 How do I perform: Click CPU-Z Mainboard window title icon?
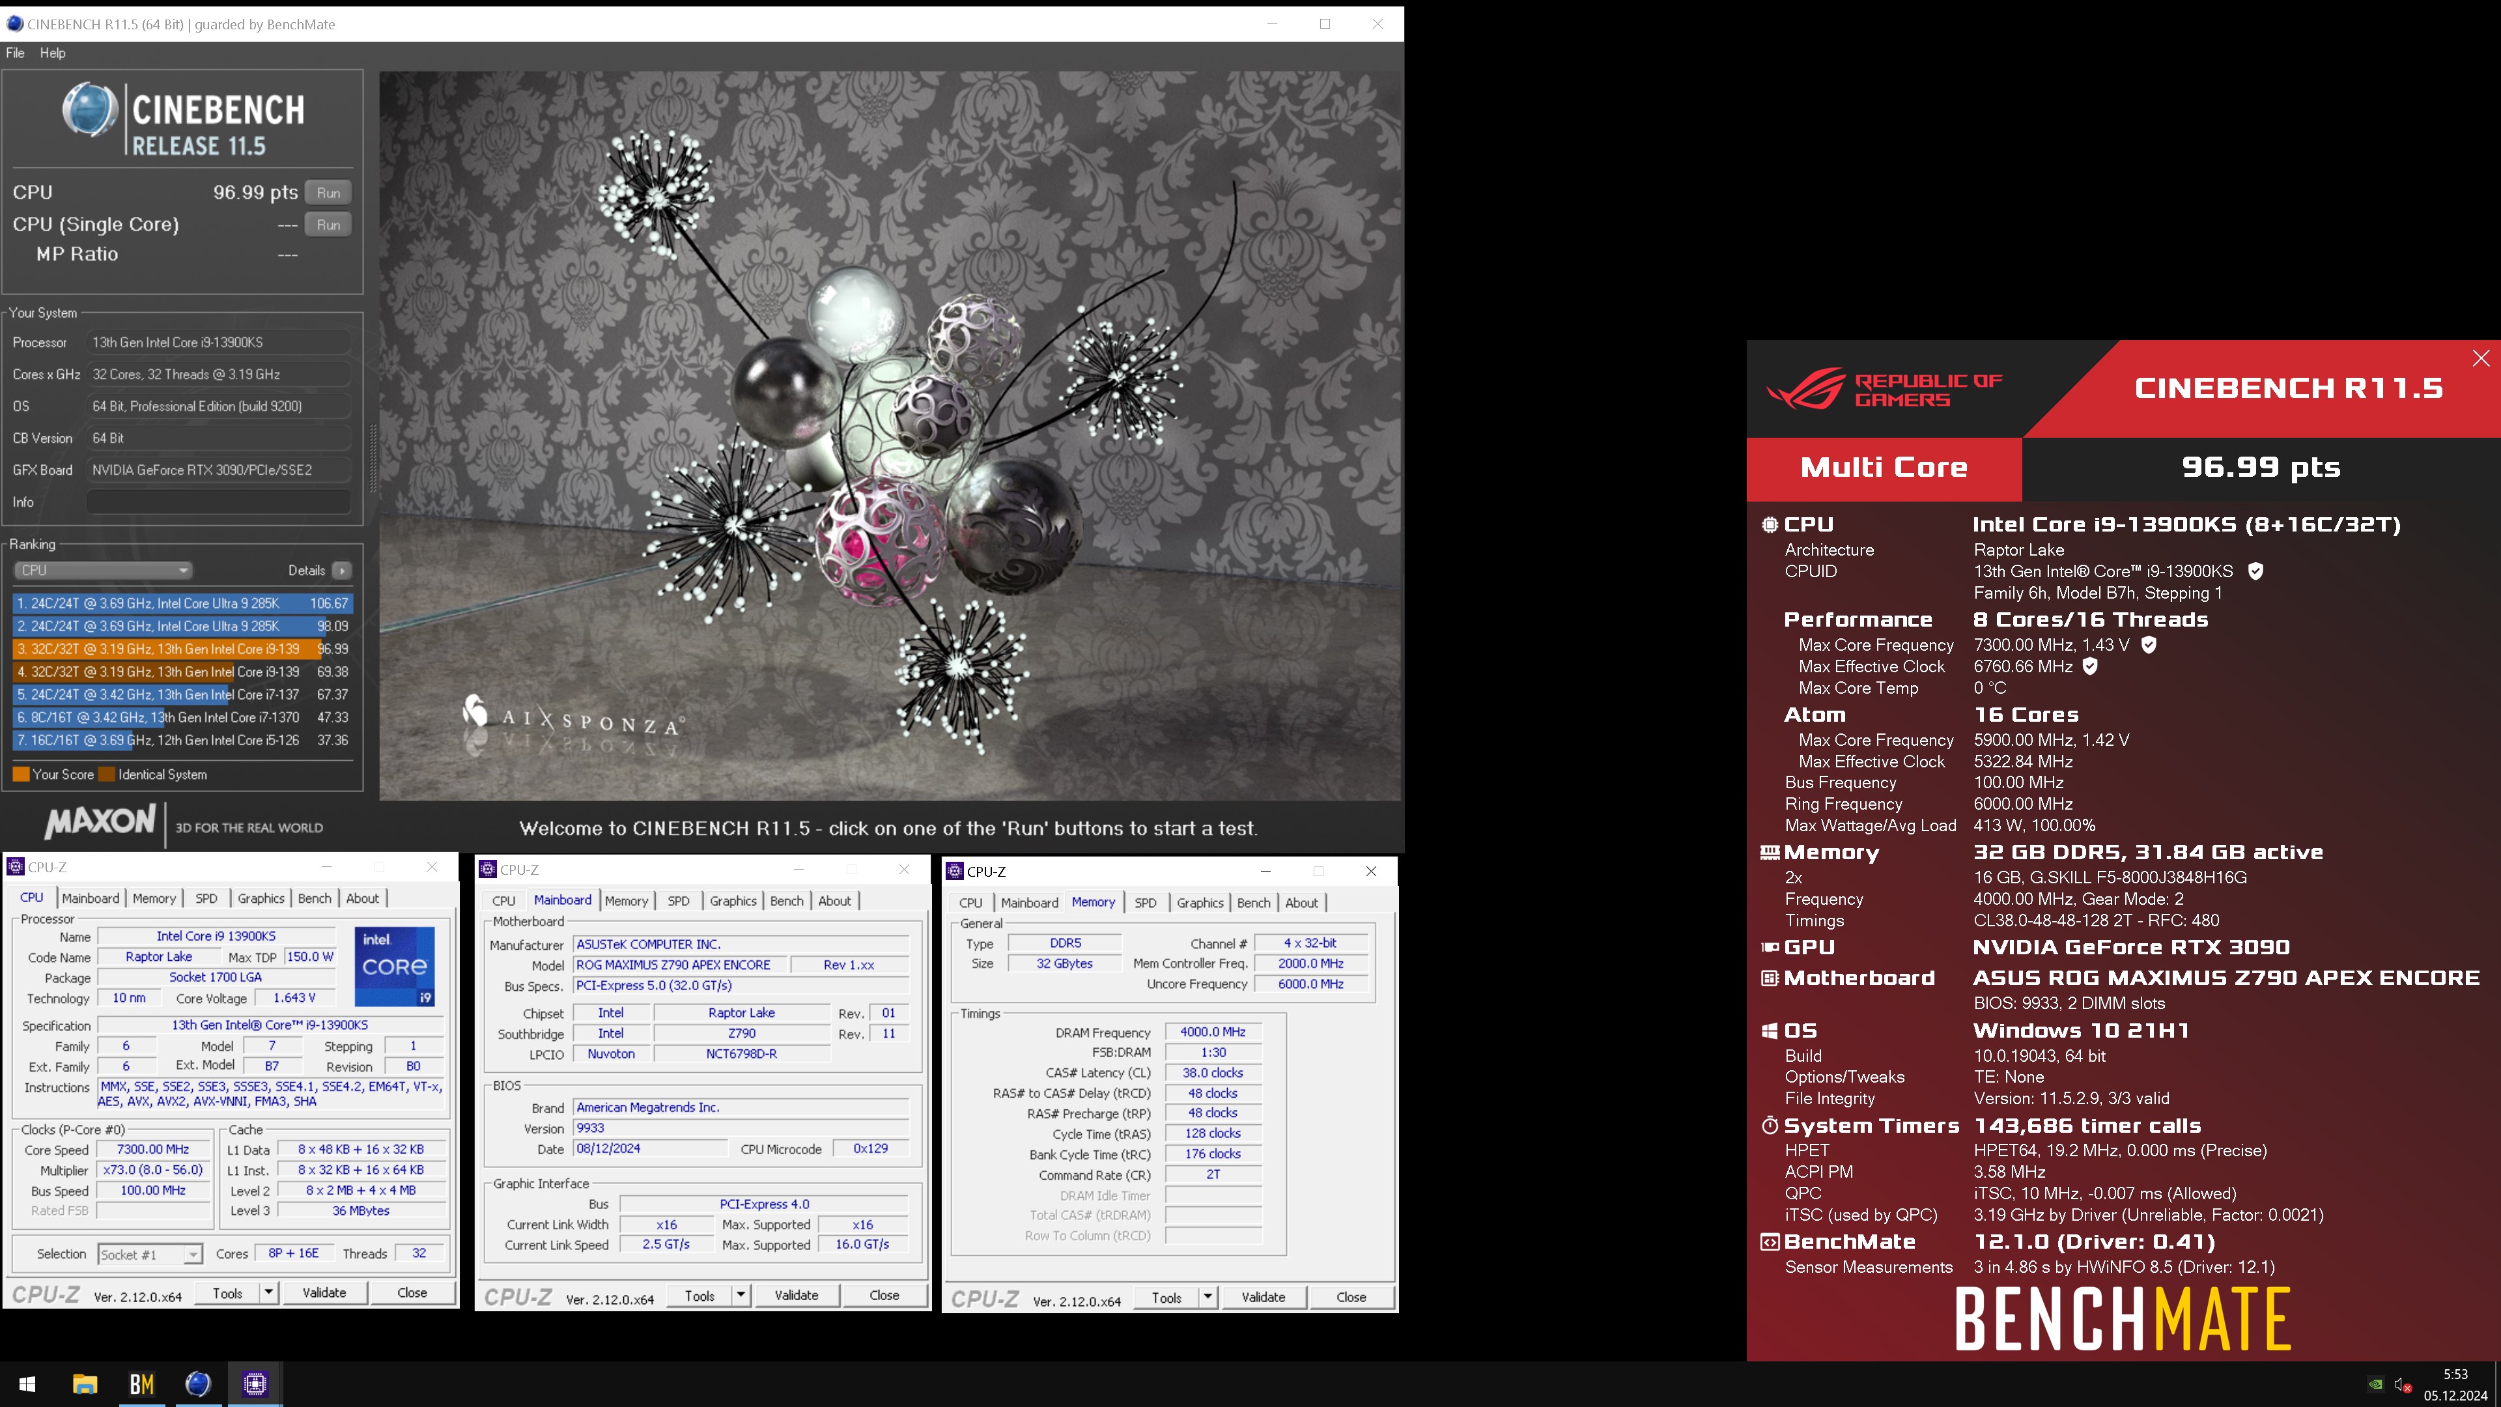tap(488, 869)
